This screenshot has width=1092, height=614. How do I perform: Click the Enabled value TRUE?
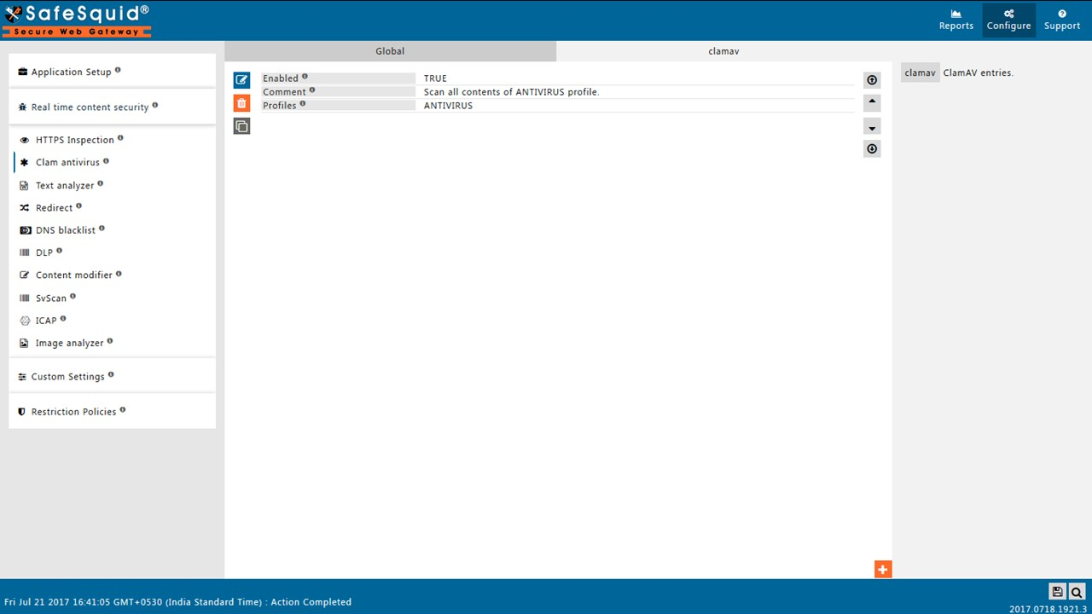click(x=435, y=78)
